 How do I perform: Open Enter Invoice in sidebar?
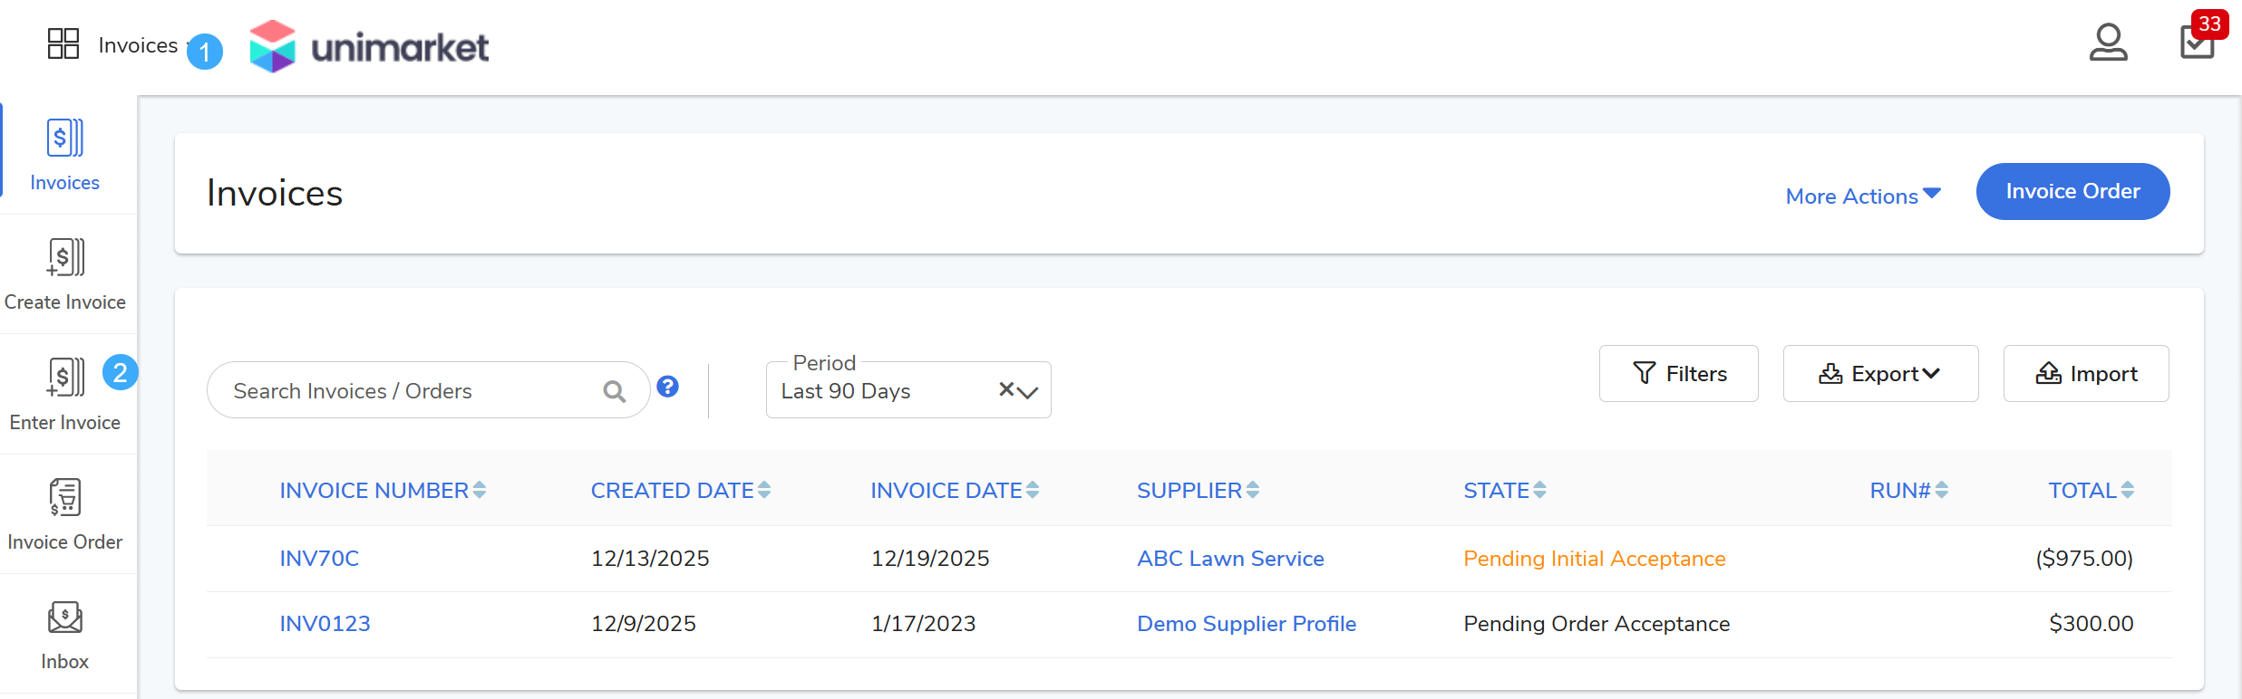[x=65, y=395]
